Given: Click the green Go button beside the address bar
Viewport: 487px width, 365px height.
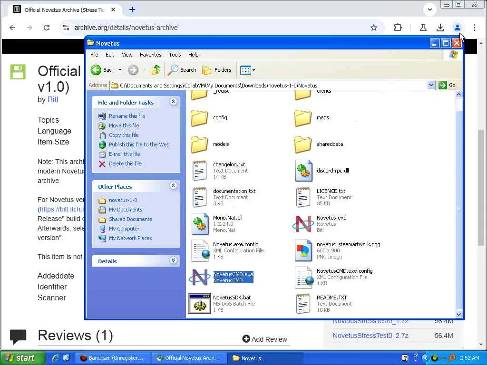Looking at the screenshot, I should point(447,85).
